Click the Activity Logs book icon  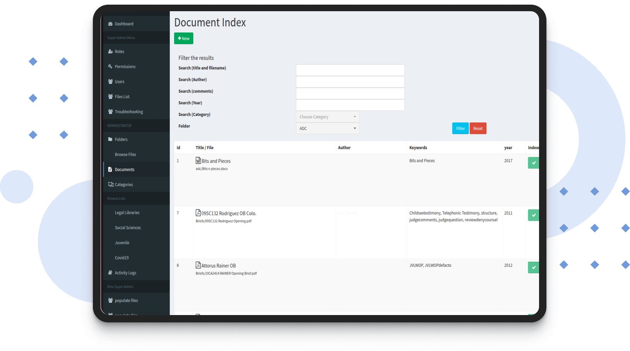coord(110,273)
